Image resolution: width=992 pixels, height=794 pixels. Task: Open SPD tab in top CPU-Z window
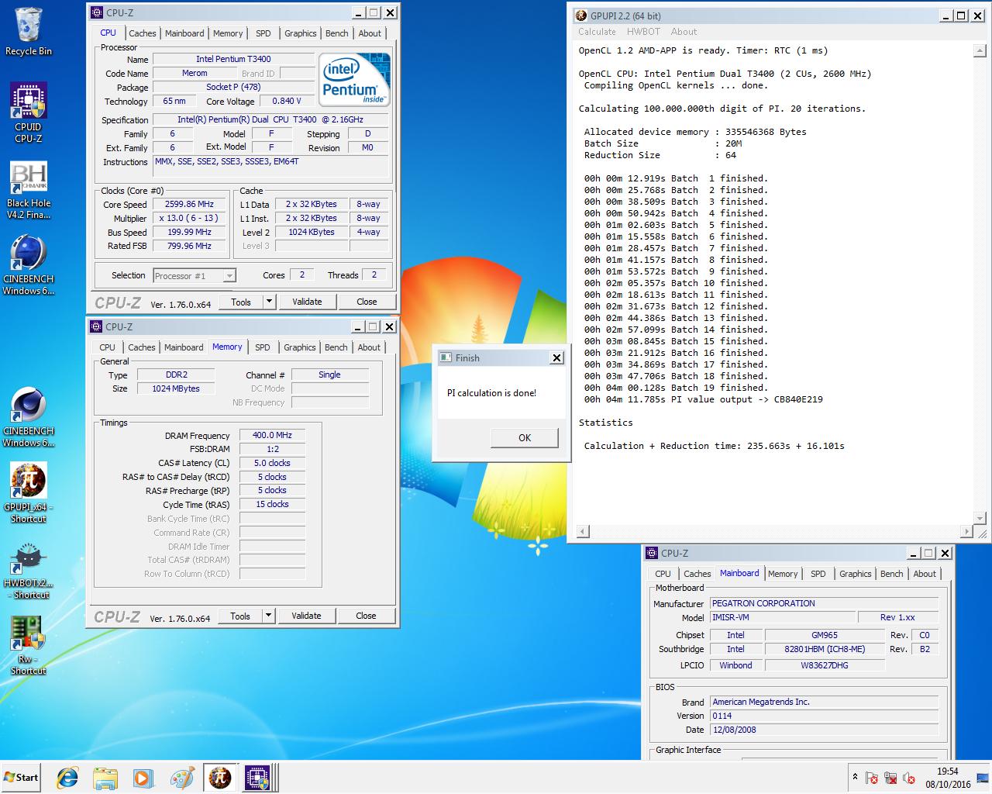pyautogui.click(x=263, y=33)
